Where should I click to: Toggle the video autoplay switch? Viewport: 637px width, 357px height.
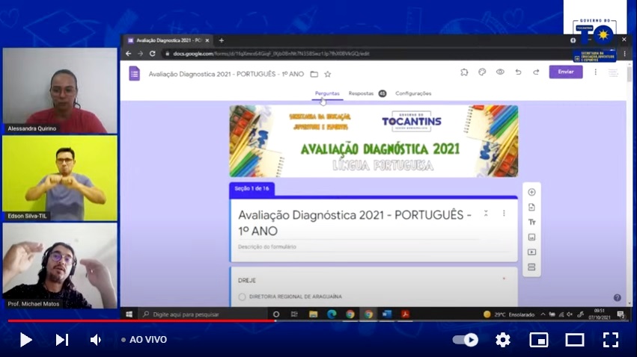(x=466, y=340)
